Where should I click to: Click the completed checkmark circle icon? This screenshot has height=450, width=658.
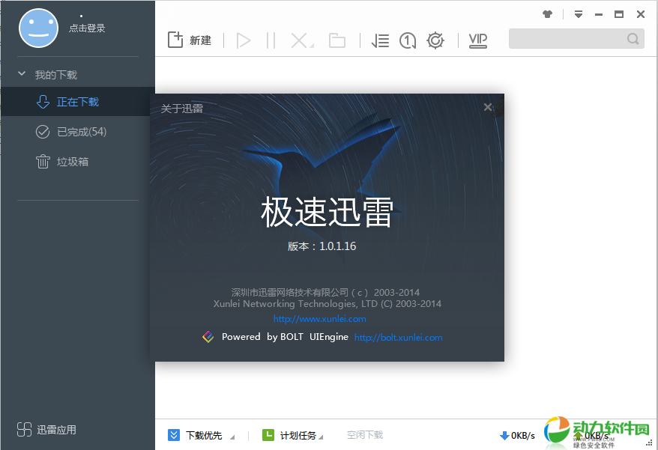click(x=43, y=132)
